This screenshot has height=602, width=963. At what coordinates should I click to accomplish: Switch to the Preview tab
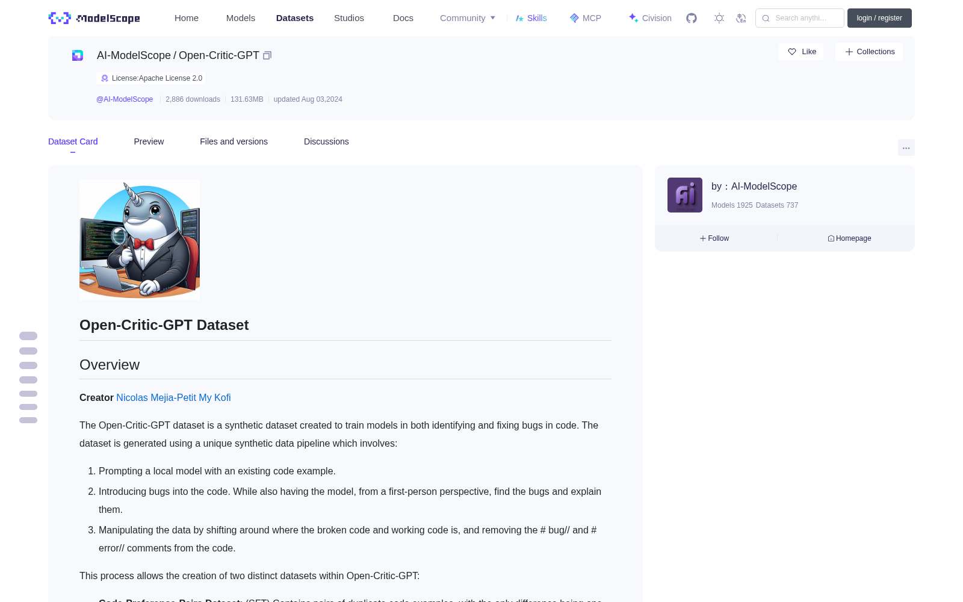pyautogui.click(x=149, y=141)
